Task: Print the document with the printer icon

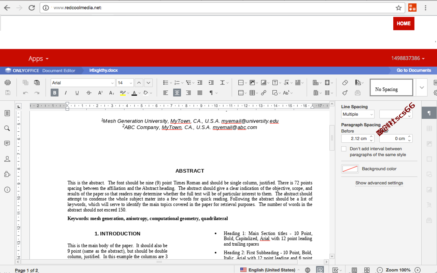Action: 8,83
